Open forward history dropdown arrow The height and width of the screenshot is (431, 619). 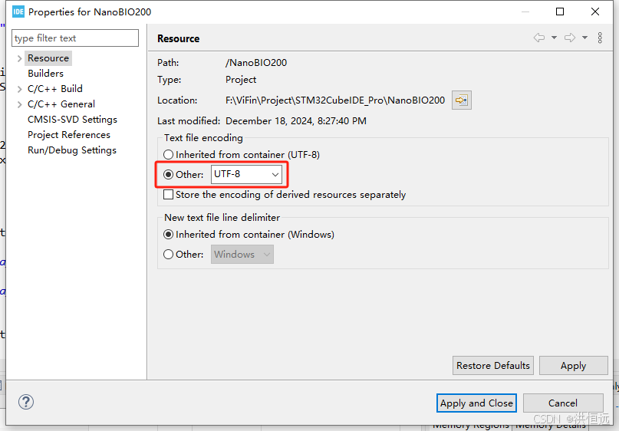[x=584, y=38]
